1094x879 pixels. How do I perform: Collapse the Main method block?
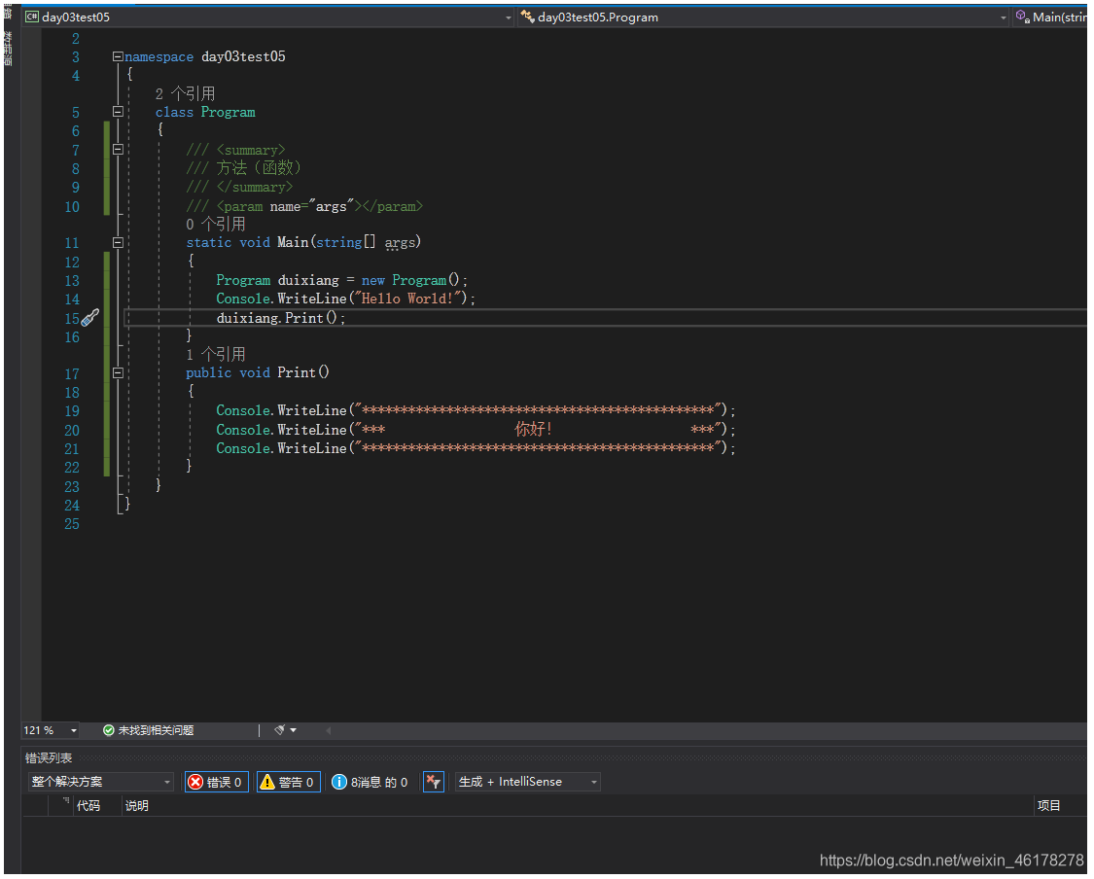pos(118,243)
